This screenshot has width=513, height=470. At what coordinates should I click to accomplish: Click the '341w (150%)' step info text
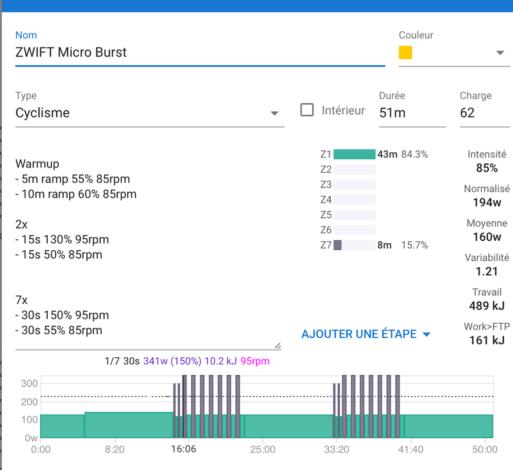172,361
